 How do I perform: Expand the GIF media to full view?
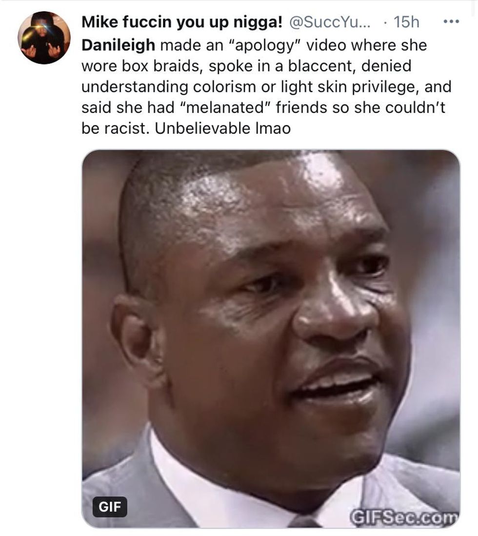point(271,339)
